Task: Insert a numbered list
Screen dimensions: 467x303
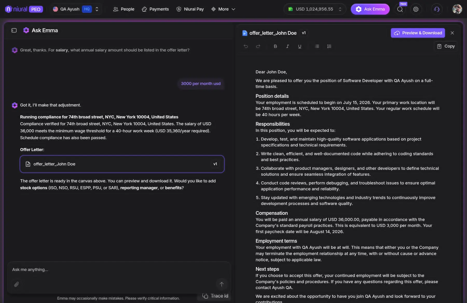Action: pos(329,46)
